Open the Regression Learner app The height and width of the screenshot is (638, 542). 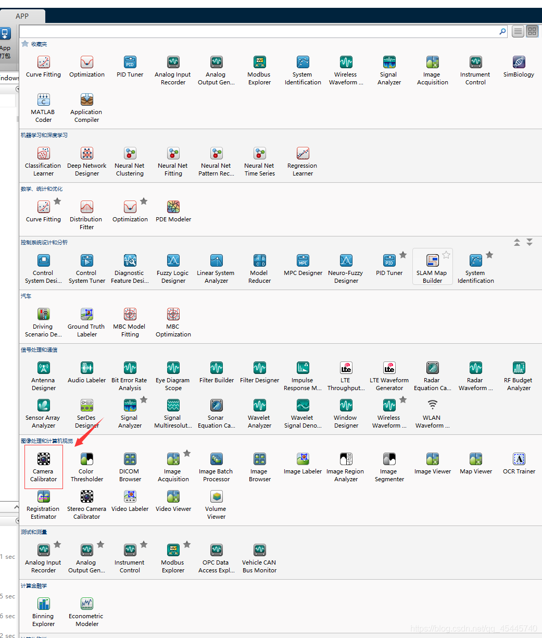pyautogui.click(x=303, y=161)
